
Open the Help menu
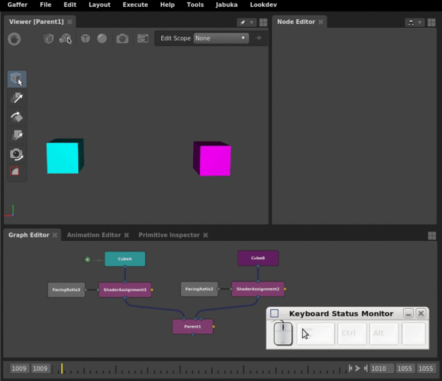tap(167, 5)
